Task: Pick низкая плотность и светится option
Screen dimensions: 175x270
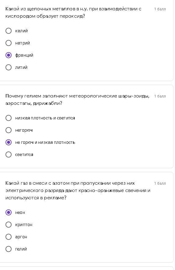Action: tap(9, 118)
